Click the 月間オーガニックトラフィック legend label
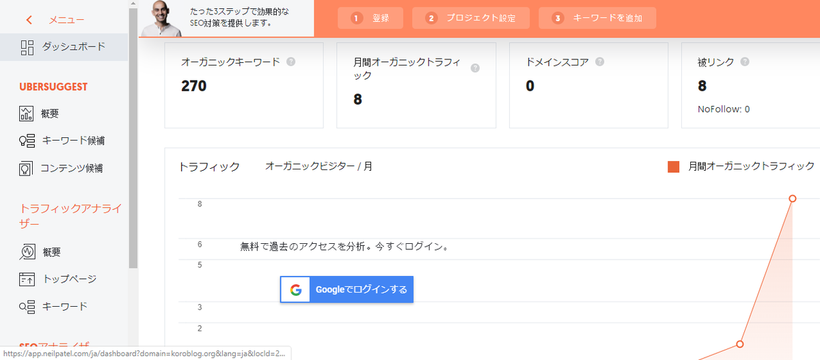This screenshot has width=820, height=360. (x=752, y=166)
